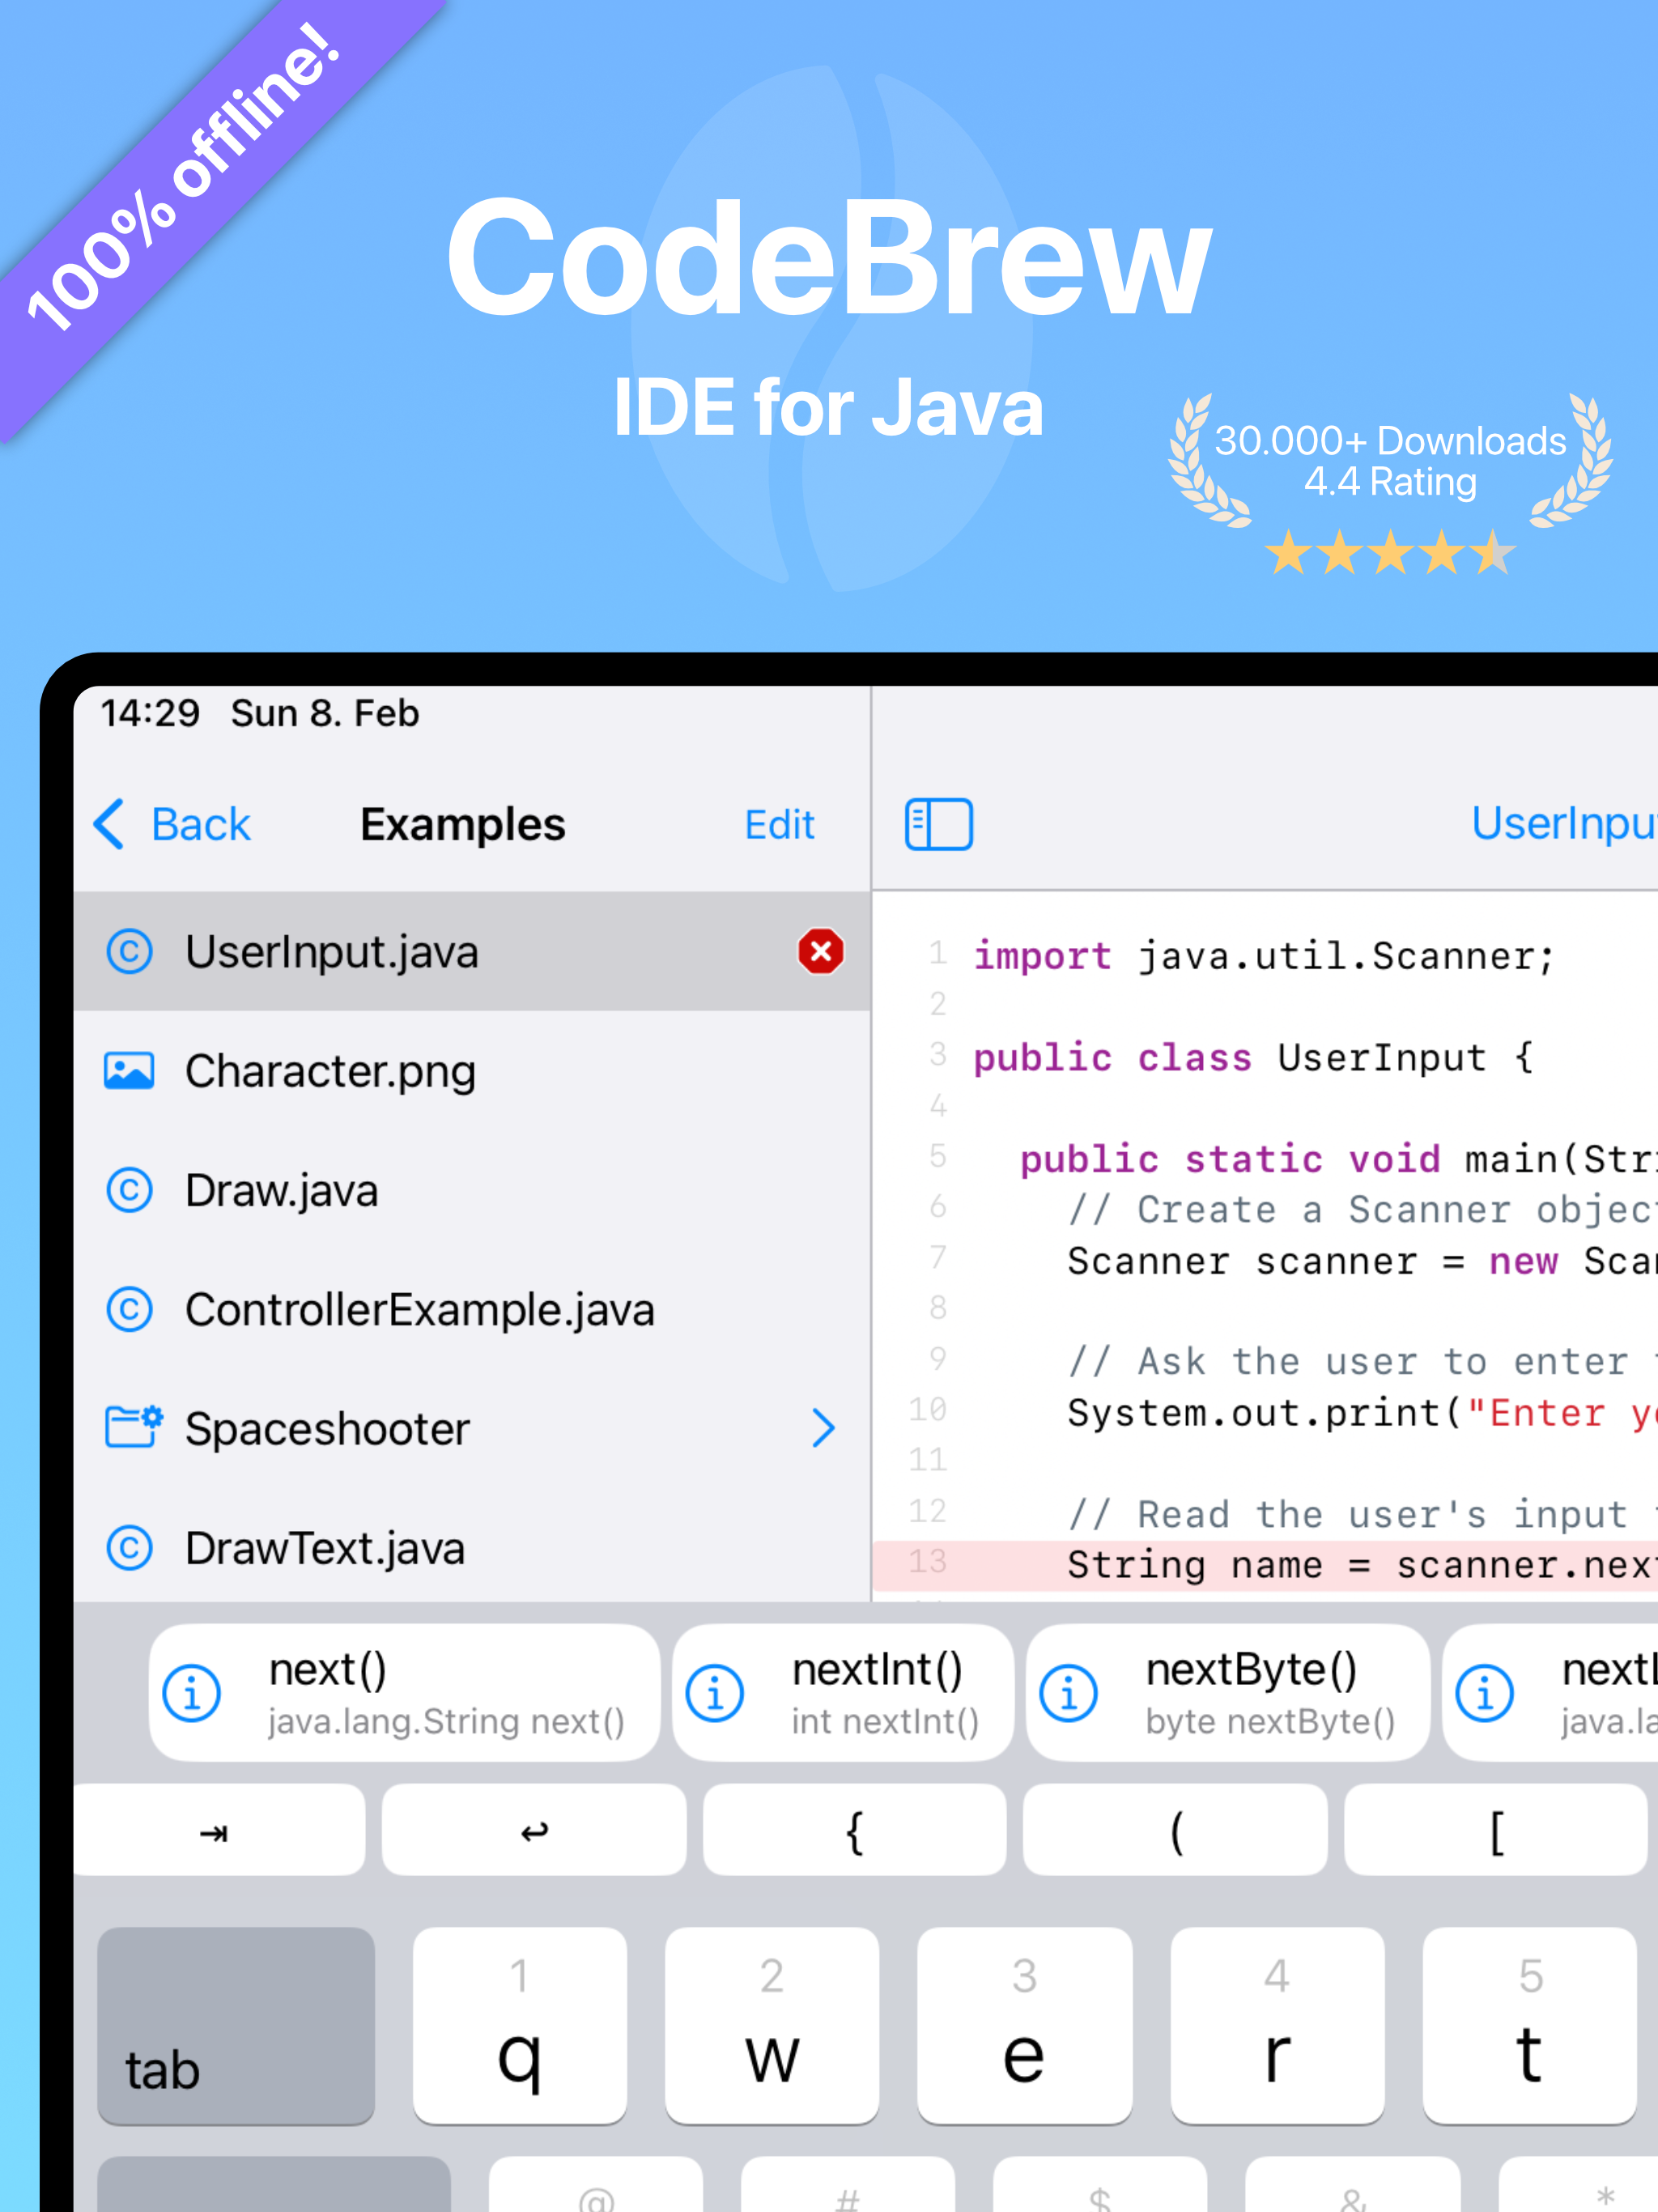Screen dimensions: 1658x2212
Task: Toggle the sidebar panel icon
Action: coord(938,824)
